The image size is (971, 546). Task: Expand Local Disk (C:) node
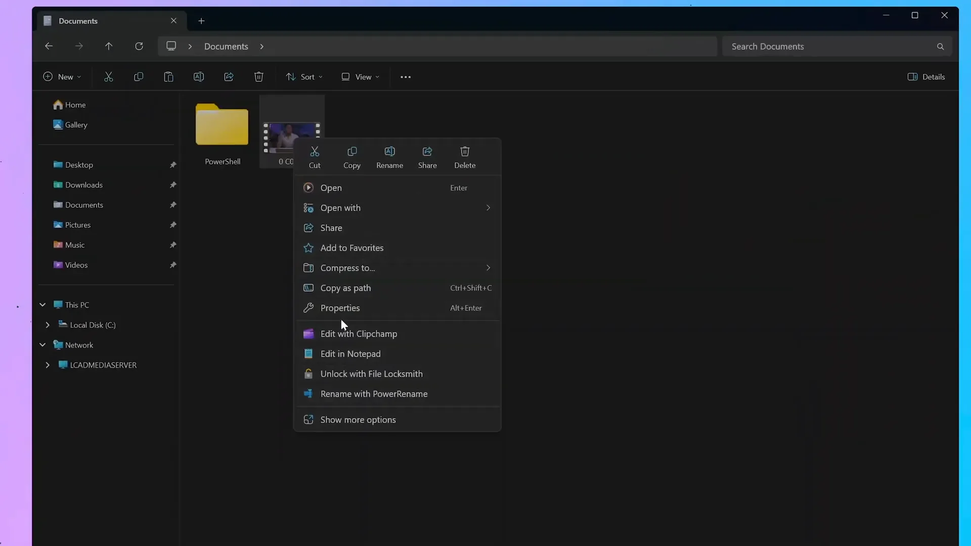pos(48,325)
